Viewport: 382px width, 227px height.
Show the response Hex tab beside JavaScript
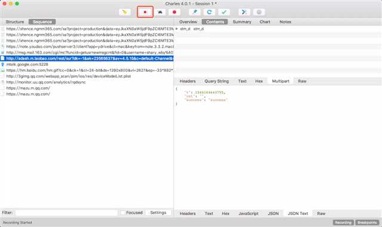(x=226, y=213)
